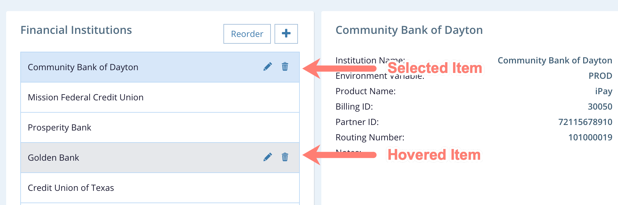Click the Billing ID value 30050
This screenshot has height=205, width=618.
[x=600, y=107]
